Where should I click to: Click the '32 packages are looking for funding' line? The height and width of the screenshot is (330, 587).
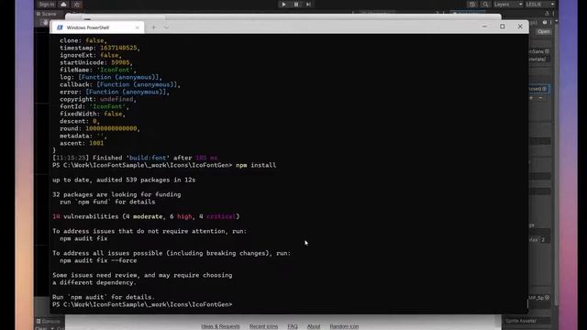(x=116, y=194)
